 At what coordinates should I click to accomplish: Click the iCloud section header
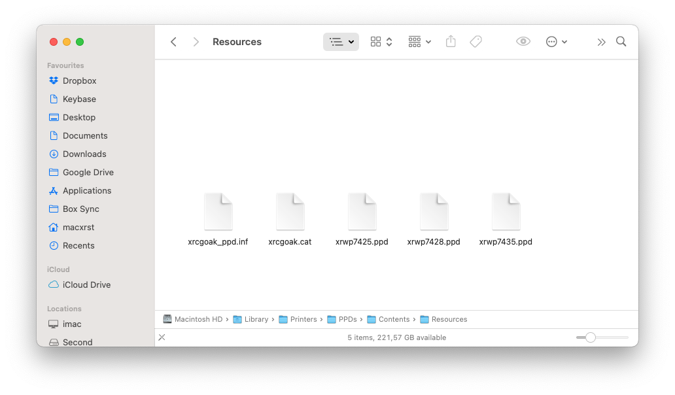coord(58,269)
